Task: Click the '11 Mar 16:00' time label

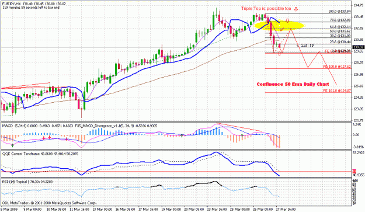Action: tap(79, 210)
